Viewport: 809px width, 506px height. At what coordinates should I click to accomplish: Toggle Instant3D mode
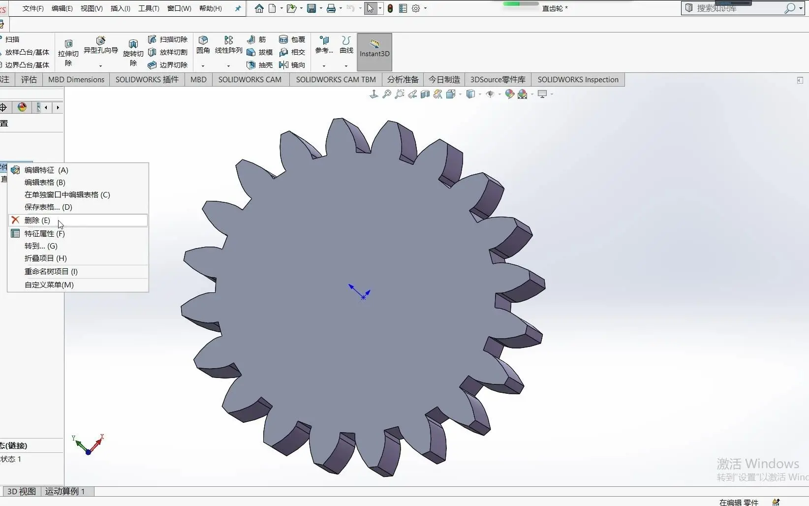tap(374, 52)
